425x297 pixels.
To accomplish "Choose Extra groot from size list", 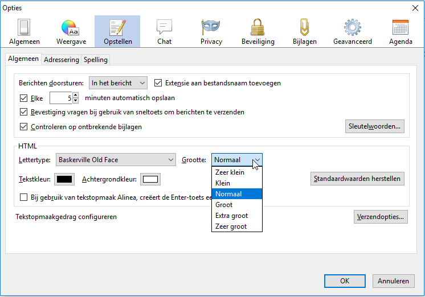I will (231, 216).
